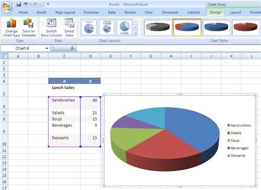Open the Add-Ins ribbon tab
The width and height of the screenshot is (261, 190).
tap(194, 13)
